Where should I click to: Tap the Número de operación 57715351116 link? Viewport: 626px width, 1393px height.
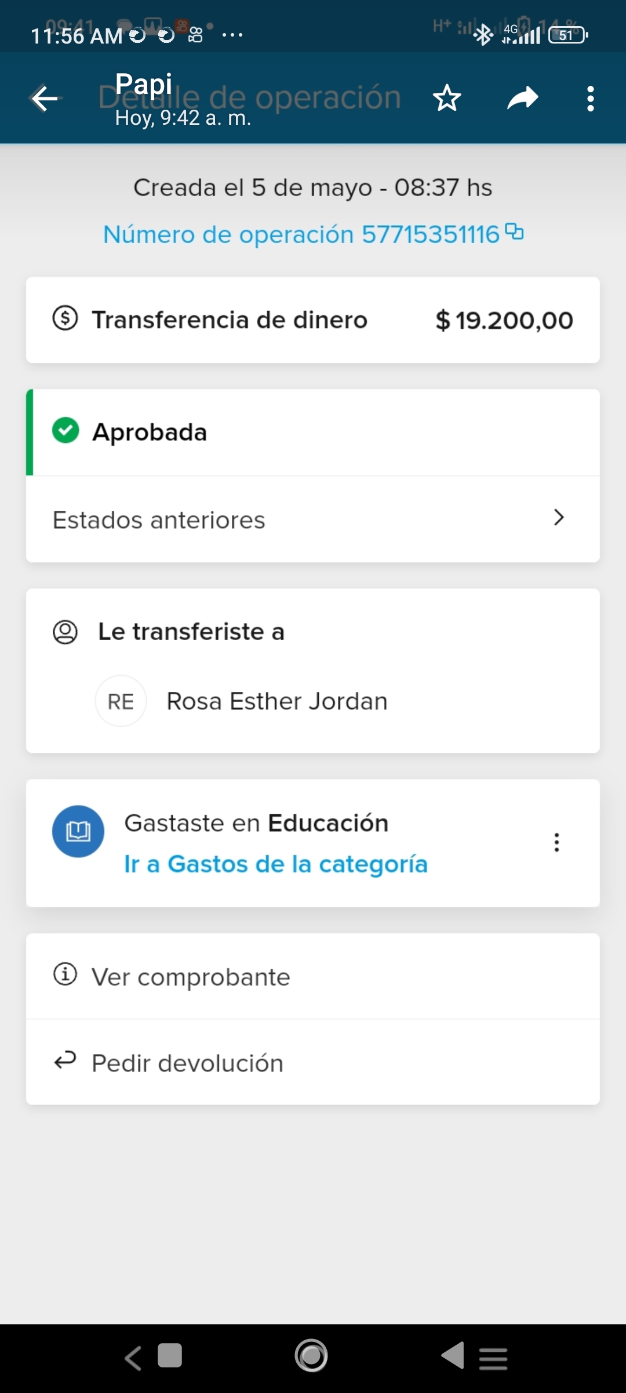[301, 234]
